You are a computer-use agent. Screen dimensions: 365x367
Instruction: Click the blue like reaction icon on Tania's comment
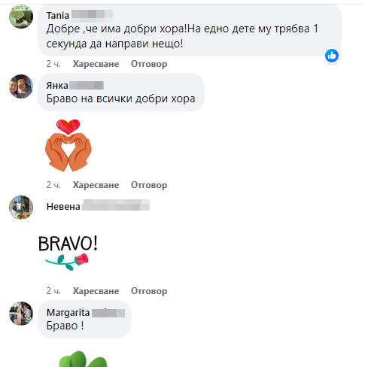[332, 56]
